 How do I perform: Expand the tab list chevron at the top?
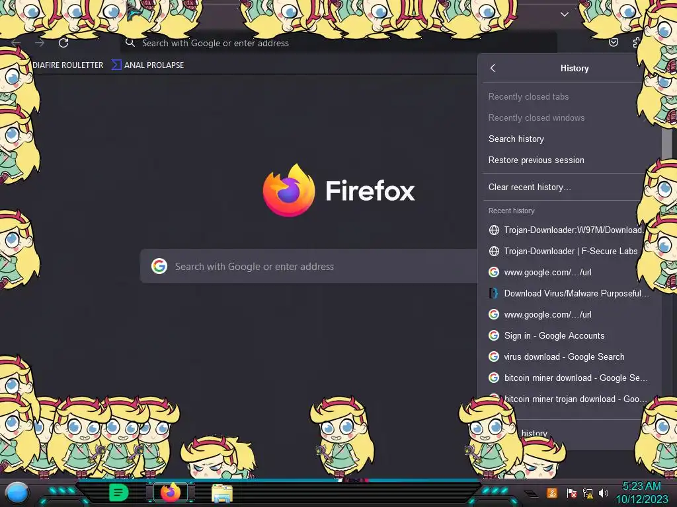(x=565, y=15)
